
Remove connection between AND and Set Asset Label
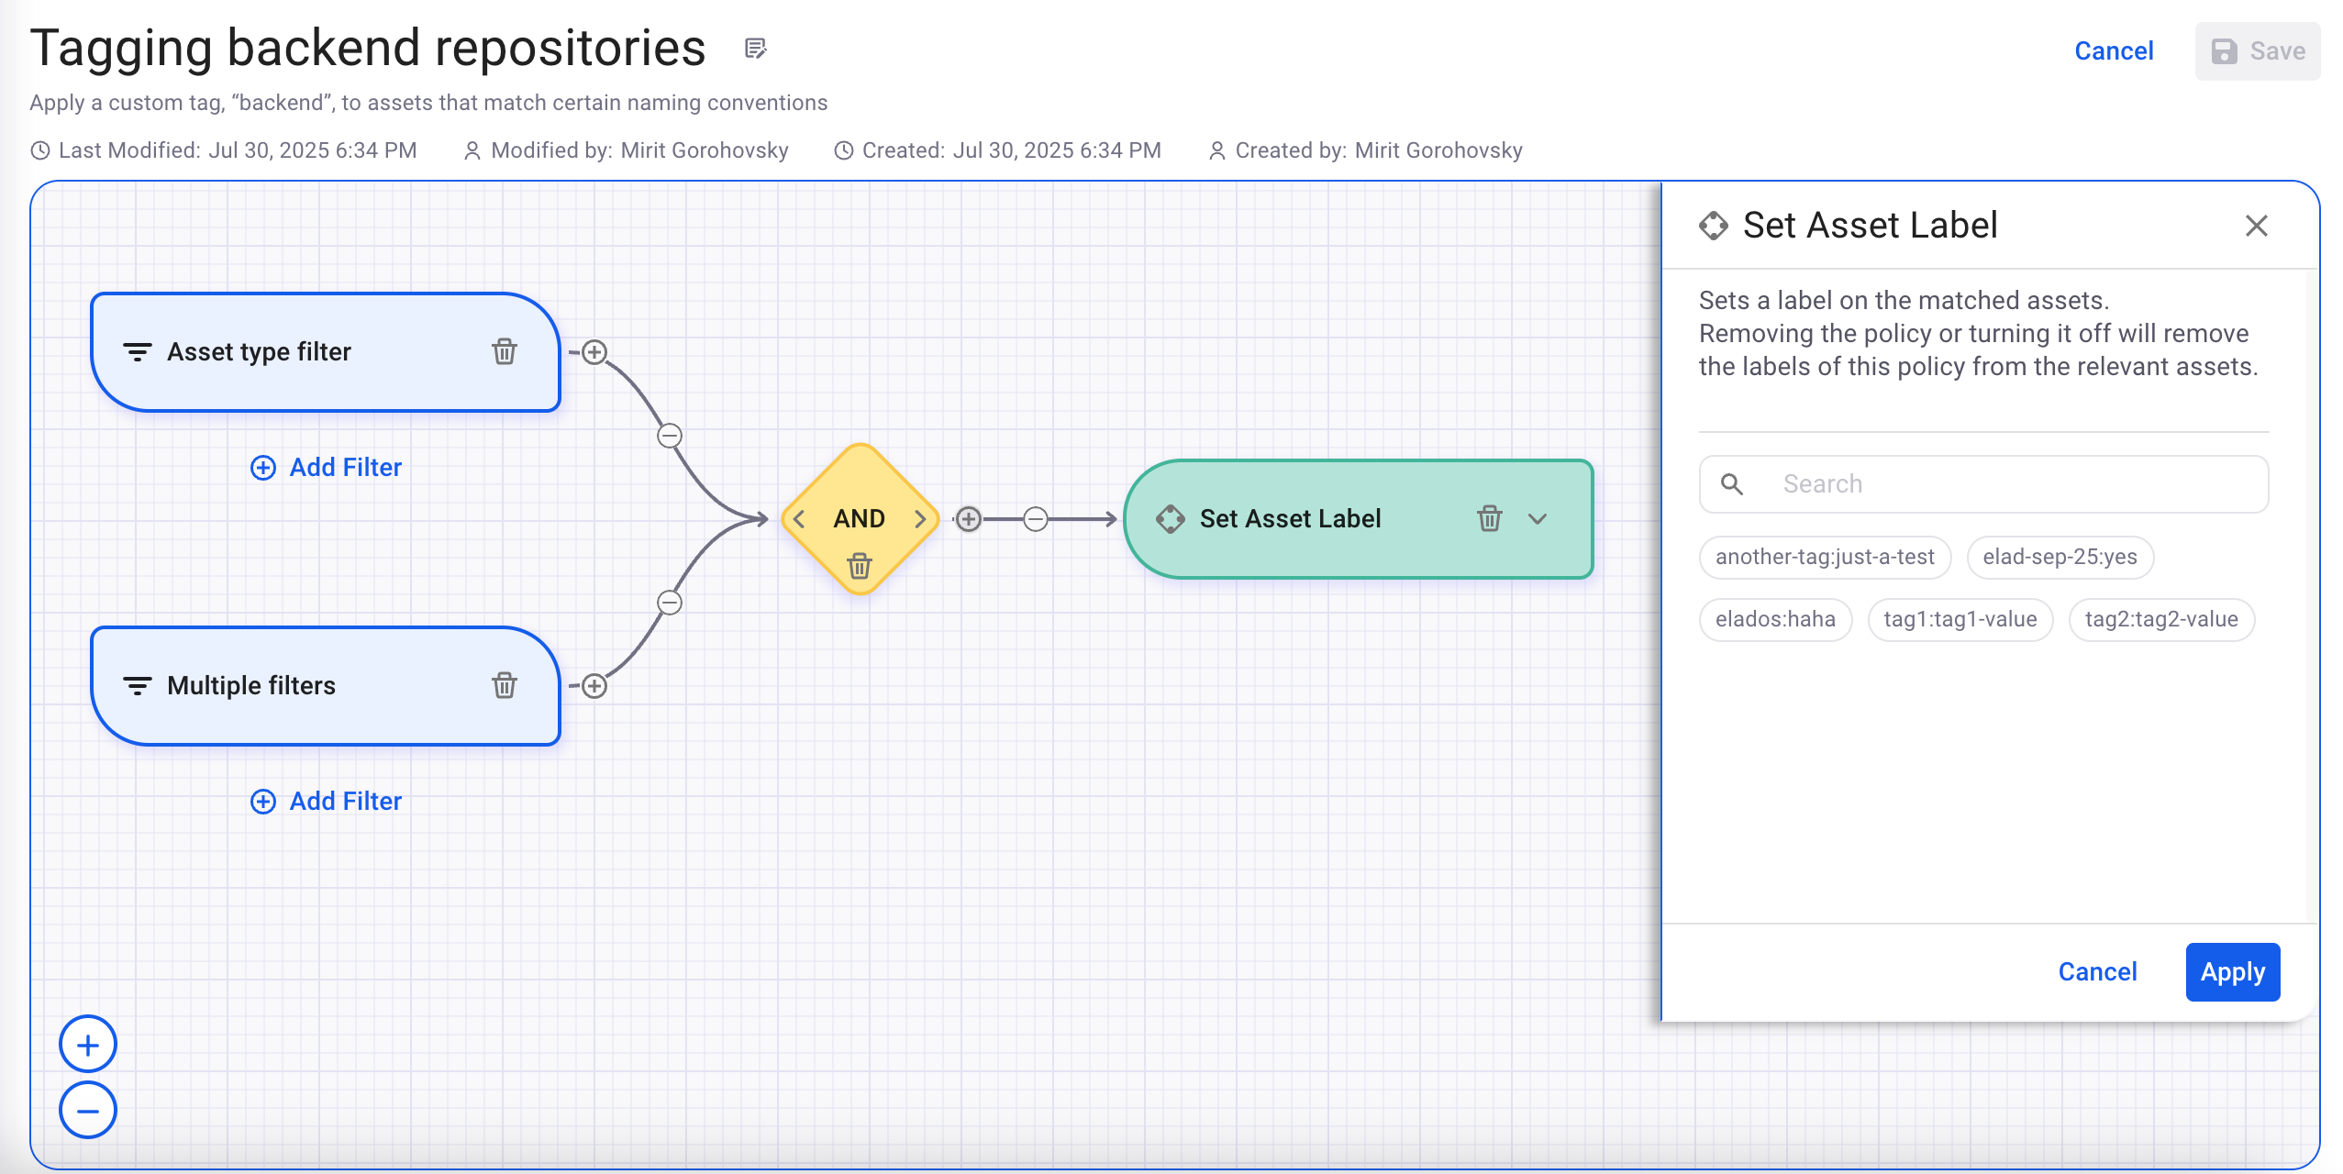pyautogui.click(x=1035, y=519)
